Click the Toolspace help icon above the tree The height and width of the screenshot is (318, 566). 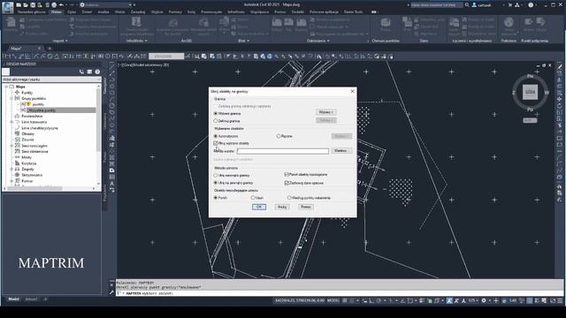97,72
